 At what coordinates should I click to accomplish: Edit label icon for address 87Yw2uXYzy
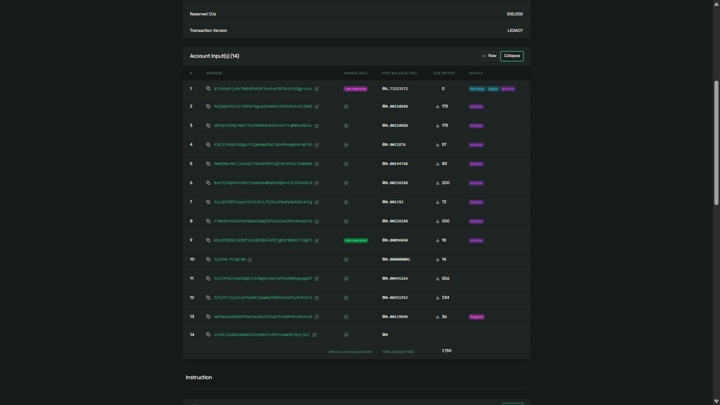317,89
